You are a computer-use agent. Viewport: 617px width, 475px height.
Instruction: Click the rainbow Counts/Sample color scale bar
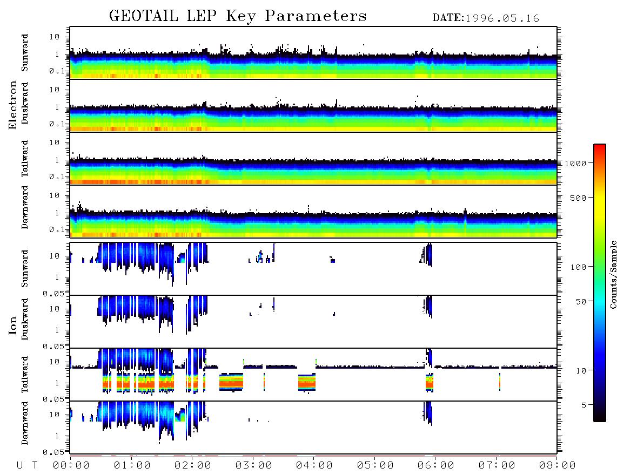tap(599, 283)
